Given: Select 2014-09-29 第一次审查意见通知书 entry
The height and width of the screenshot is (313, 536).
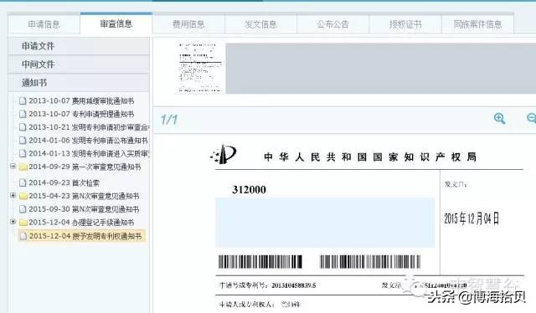Looking at the screenshot, I should pyautogui.click(x=85, y=167).
